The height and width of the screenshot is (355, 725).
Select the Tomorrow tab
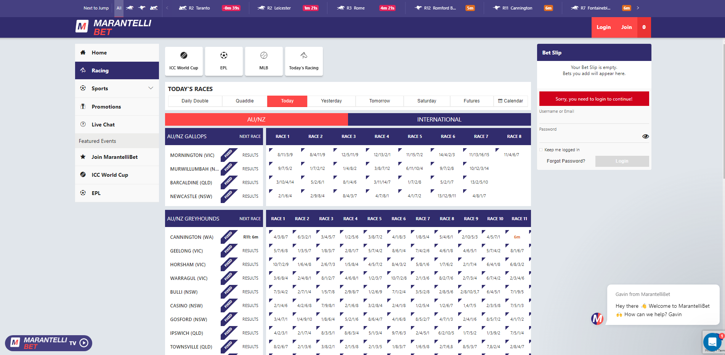coord(380,101)
